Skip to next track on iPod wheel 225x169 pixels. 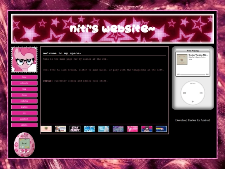(201, 93)
